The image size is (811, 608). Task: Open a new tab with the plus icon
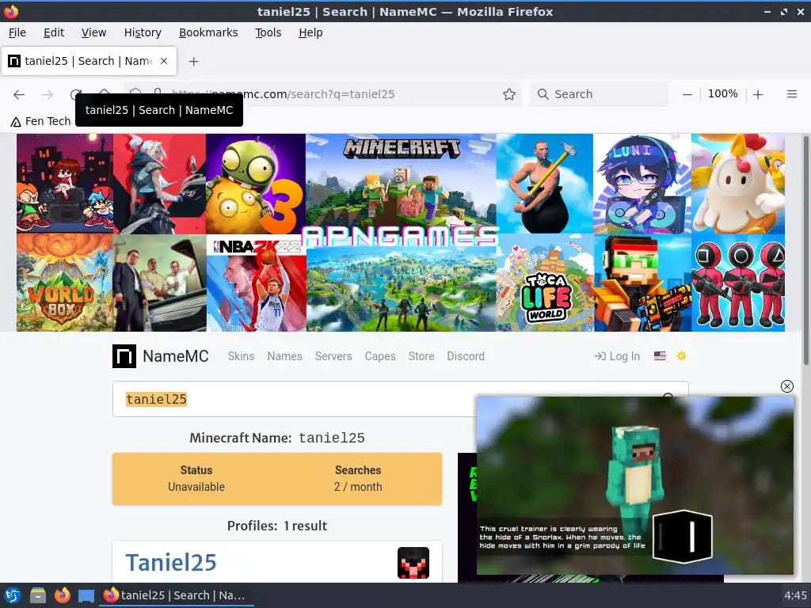coord(193,62)
